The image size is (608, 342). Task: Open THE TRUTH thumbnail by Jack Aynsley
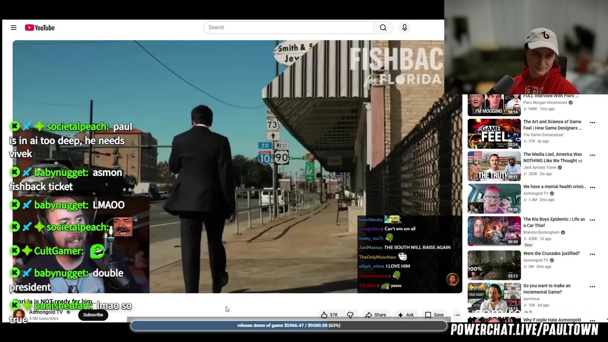[x=494, y=166]
